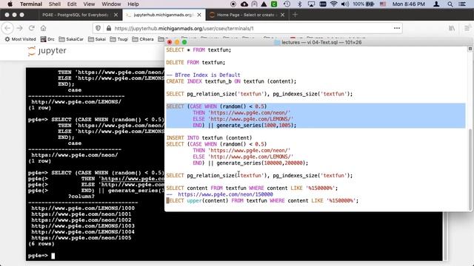Click the US flag input source icon
474x266 pixels.
(x=383, y=4)
